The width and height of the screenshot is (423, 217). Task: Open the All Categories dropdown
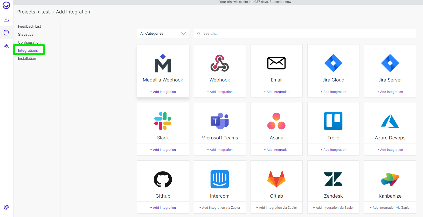point(163,34)
